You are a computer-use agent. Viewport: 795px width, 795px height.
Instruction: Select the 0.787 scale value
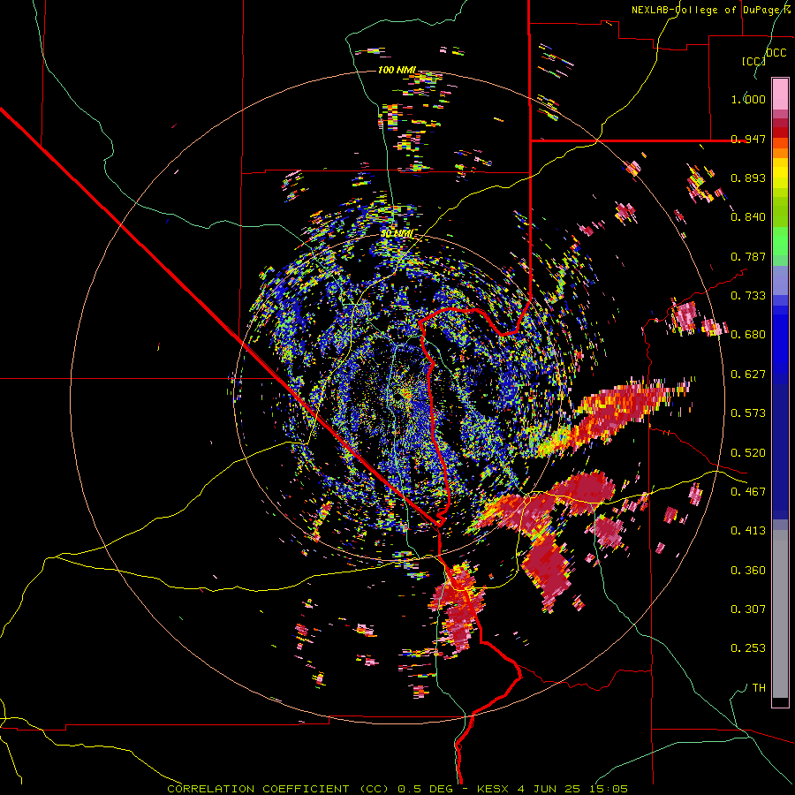click(748, 256)
